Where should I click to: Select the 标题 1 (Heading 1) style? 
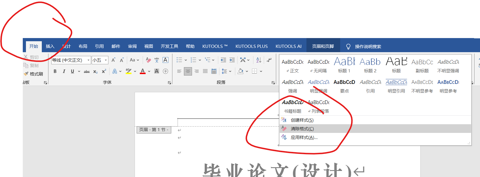click(344, 65)
